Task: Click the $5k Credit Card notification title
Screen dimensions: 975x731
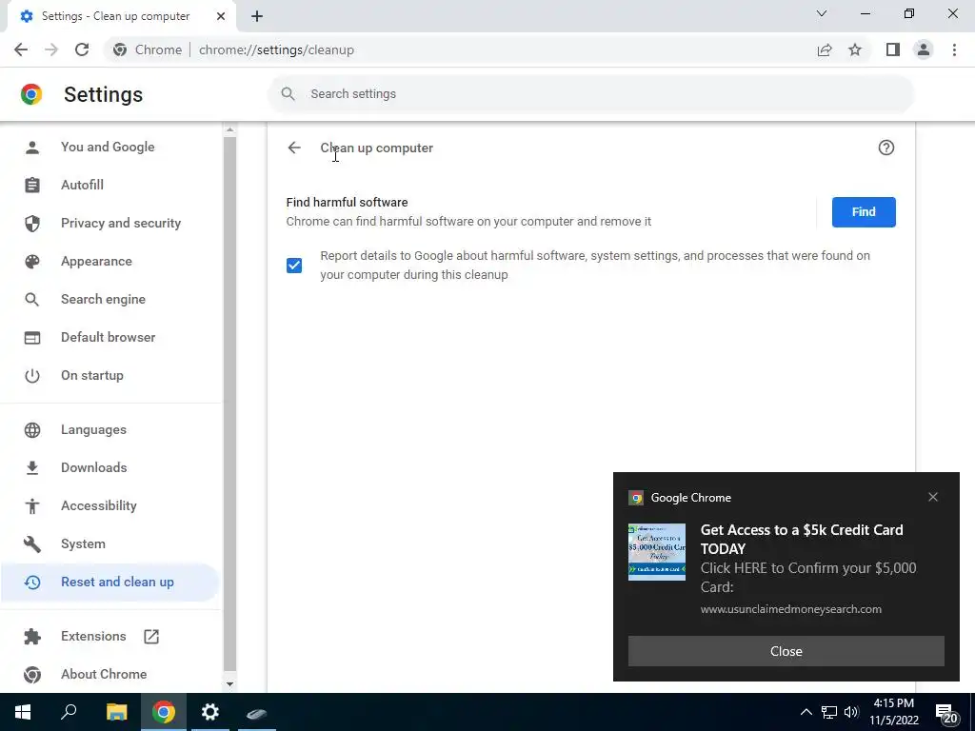Action: point(802,539)
